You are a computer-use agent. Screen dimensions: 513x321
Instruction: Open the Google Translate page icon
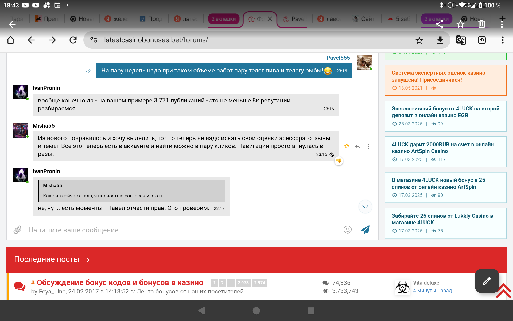(x=461, y=40)
